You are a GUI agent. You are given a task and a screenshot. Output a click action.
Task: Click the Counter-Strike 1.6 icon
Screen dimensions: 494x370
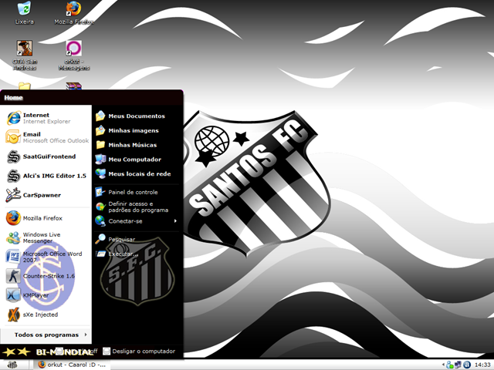[x=13, y=276]
